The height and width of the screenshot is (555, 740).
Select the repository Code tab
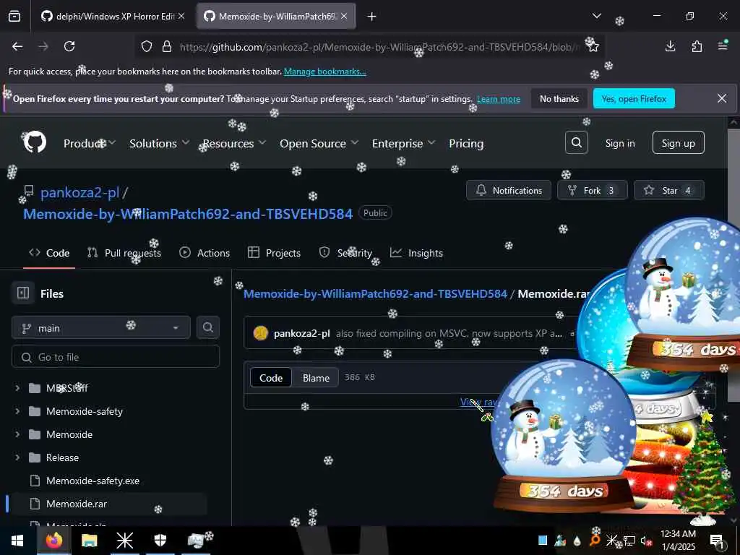[49, 253]
